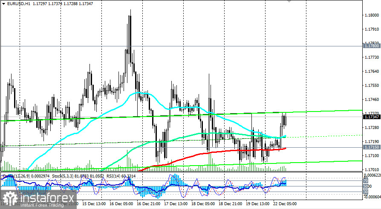Click the EURUSD,H1 symbol title

19,4
